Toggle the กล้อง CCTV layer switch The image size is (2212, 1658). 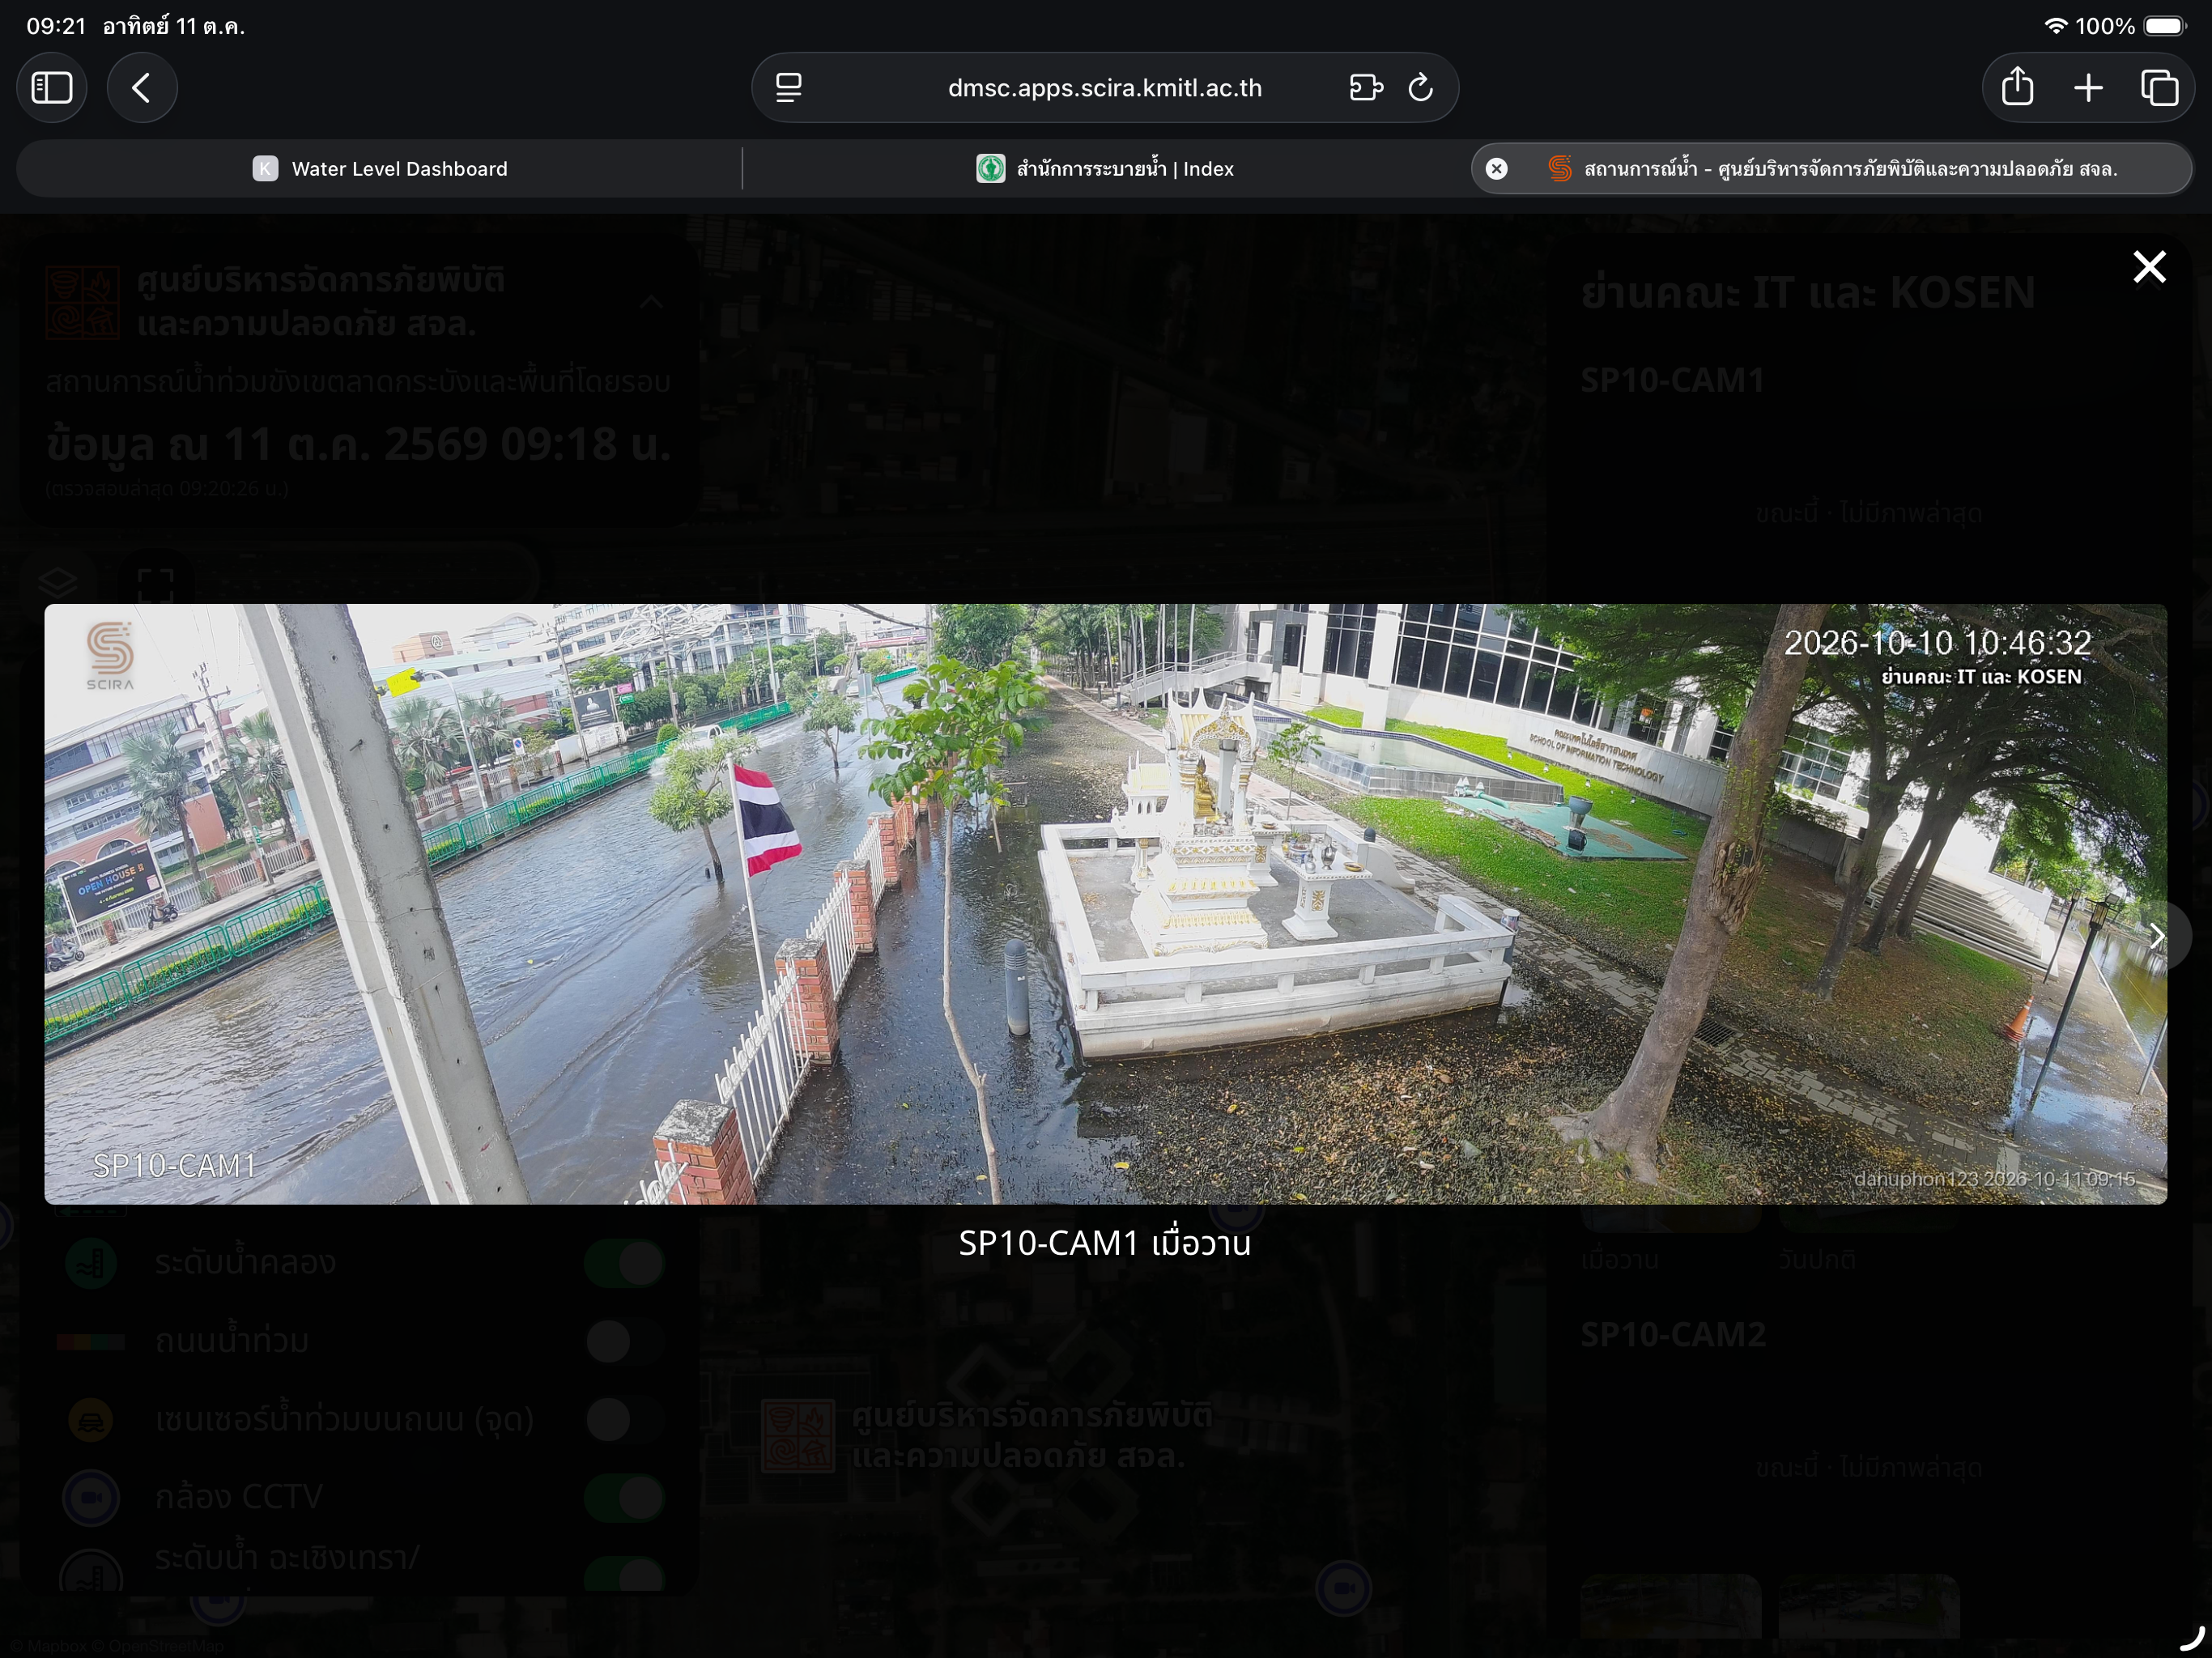tap(624, 1497)
